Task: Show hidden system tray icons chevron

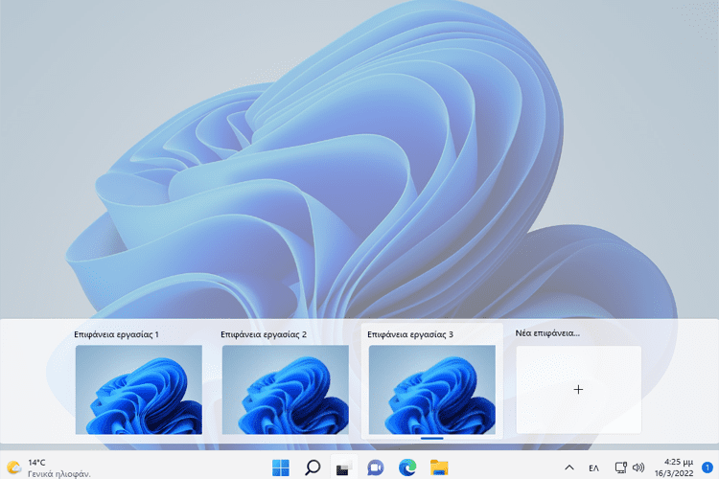Action: pos(569,468)
